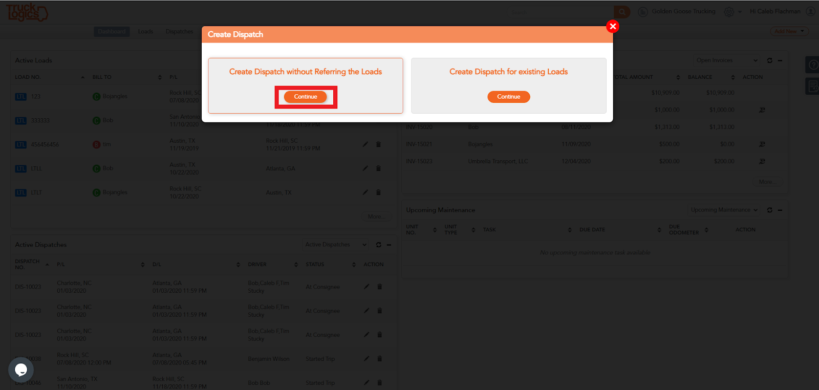Click the TruckLogics logo
The image size is (819, 390).
click(27, 12)
